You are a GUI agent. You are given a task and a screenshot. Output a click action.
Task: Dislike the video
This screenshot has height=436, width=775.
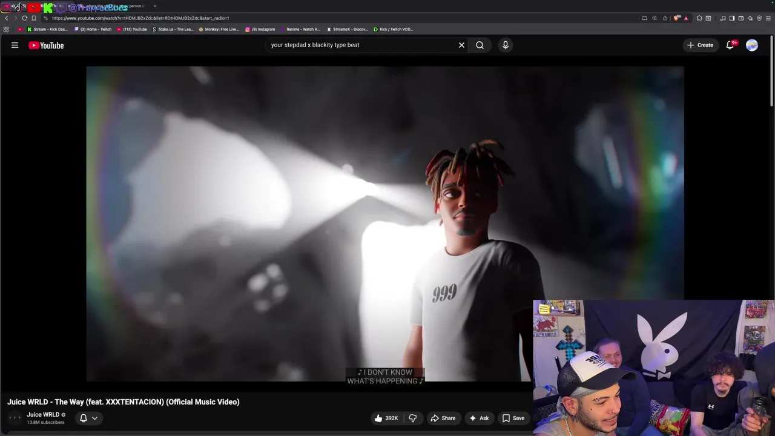(x=413, y=418)
